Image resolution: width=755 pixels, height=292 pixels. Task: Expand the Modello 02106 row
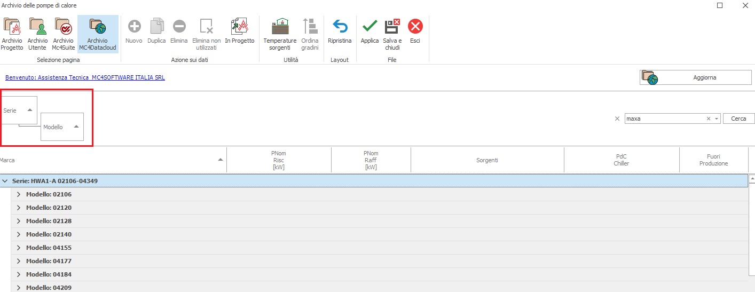click(x=19, y=194)
